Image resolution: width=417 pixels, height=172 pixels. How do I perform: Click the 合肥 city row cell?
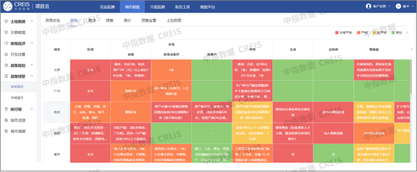point(57,133)
